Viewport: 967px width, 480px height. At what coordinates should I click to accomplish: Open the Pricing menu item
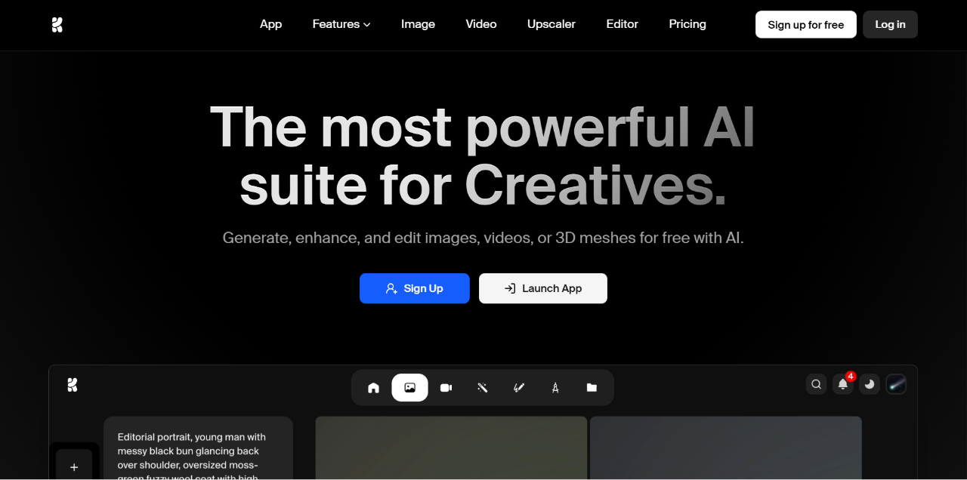[687, 24]
